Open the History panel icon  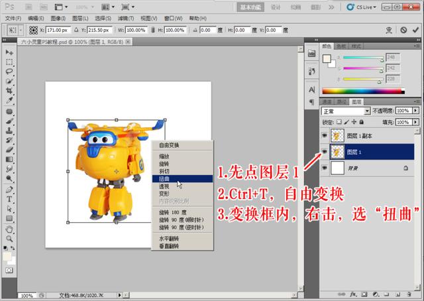point(311,72)
